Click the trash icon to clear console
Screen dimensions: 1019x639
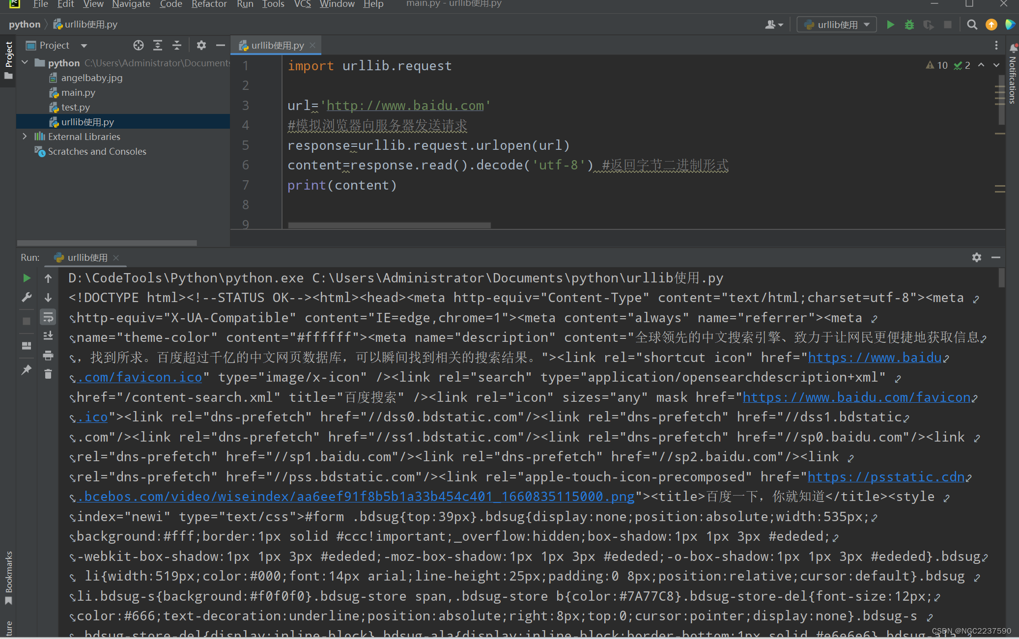[x=48, y=374]
